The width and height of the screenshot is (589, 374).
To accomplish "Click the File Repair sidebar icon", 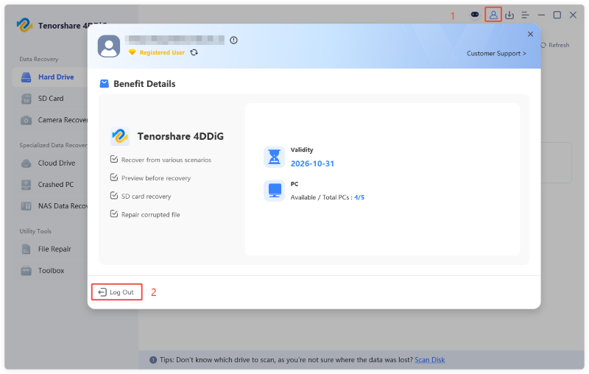I will click(27, 249).
